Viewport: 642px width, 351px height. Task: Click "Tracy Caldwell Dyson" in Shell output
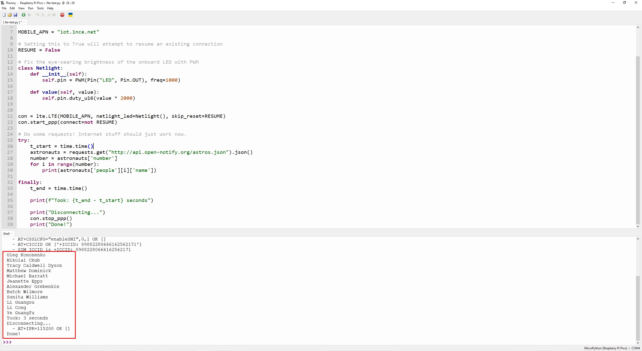[34, 266]
